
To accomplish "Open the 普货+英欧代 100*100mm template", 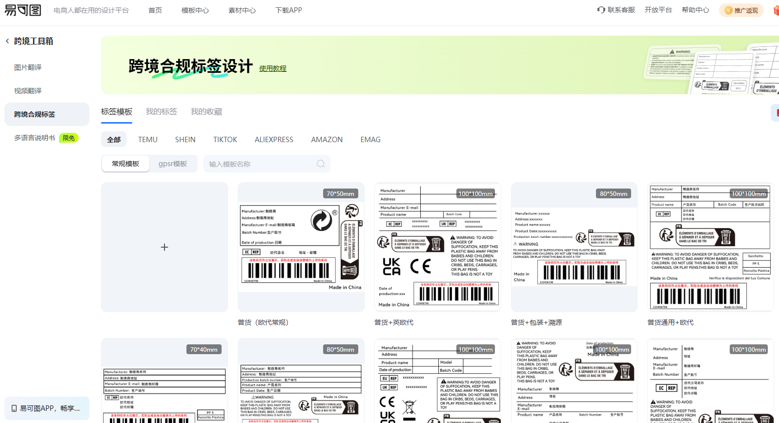I will coord(438,247).
